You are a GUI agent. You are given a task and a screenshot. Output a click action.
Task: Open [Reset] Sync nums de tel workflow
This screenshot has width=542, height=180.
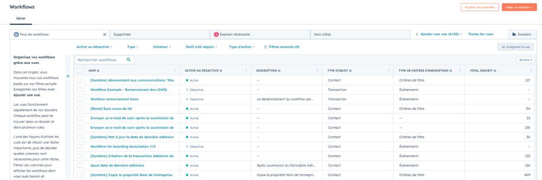click(111, 108)
